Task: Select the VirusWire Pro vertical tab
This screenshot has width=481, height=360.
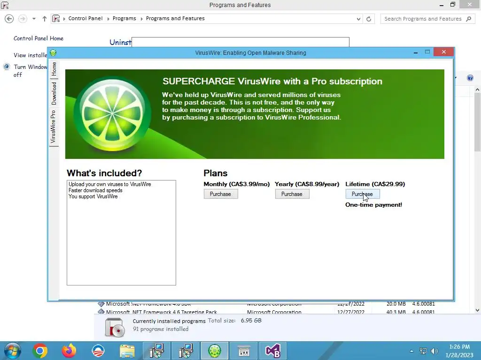Action: point(54,127)
